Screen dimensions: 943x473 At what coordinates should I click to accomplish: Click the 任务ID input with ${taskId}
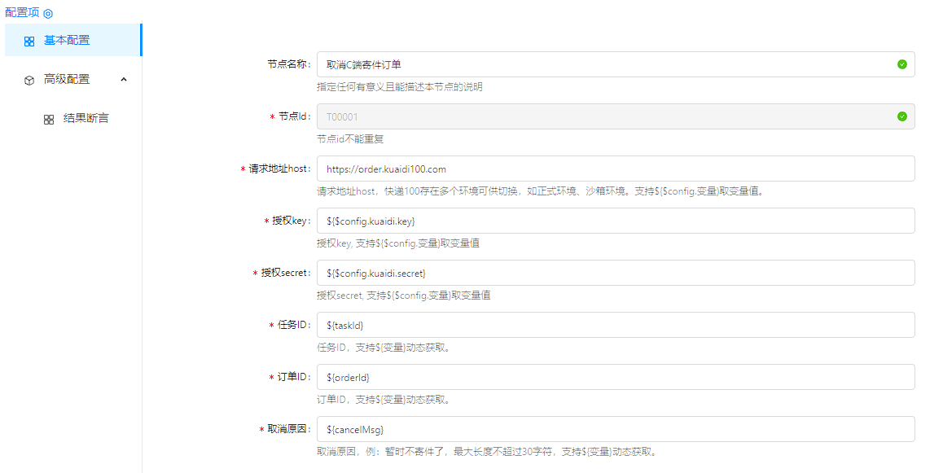coord(615,325)
